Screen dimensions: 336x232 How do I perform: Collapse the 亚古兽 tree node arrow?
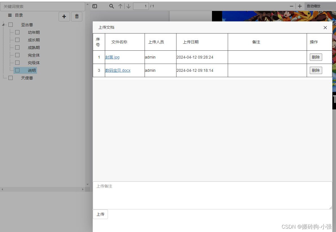tap(3, 25)
